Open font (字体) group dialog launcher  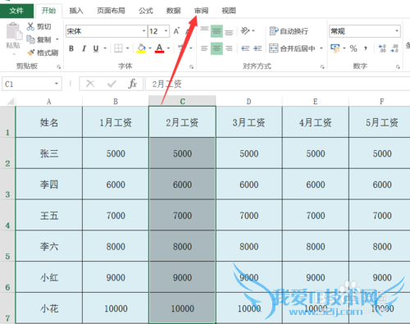coord(191,66)
